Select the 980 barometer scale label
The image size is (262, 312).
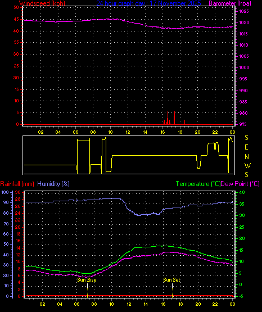point(243,113)
